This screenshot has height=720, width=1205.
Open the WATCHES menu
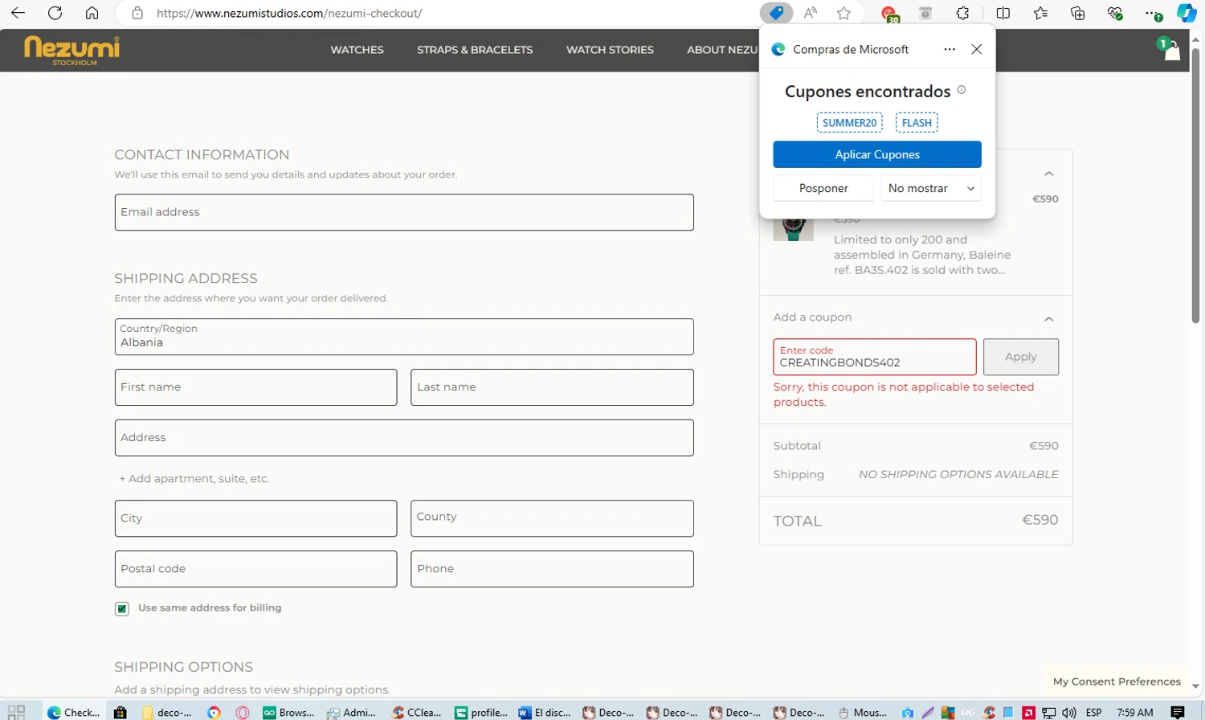[x=357, y=50]
